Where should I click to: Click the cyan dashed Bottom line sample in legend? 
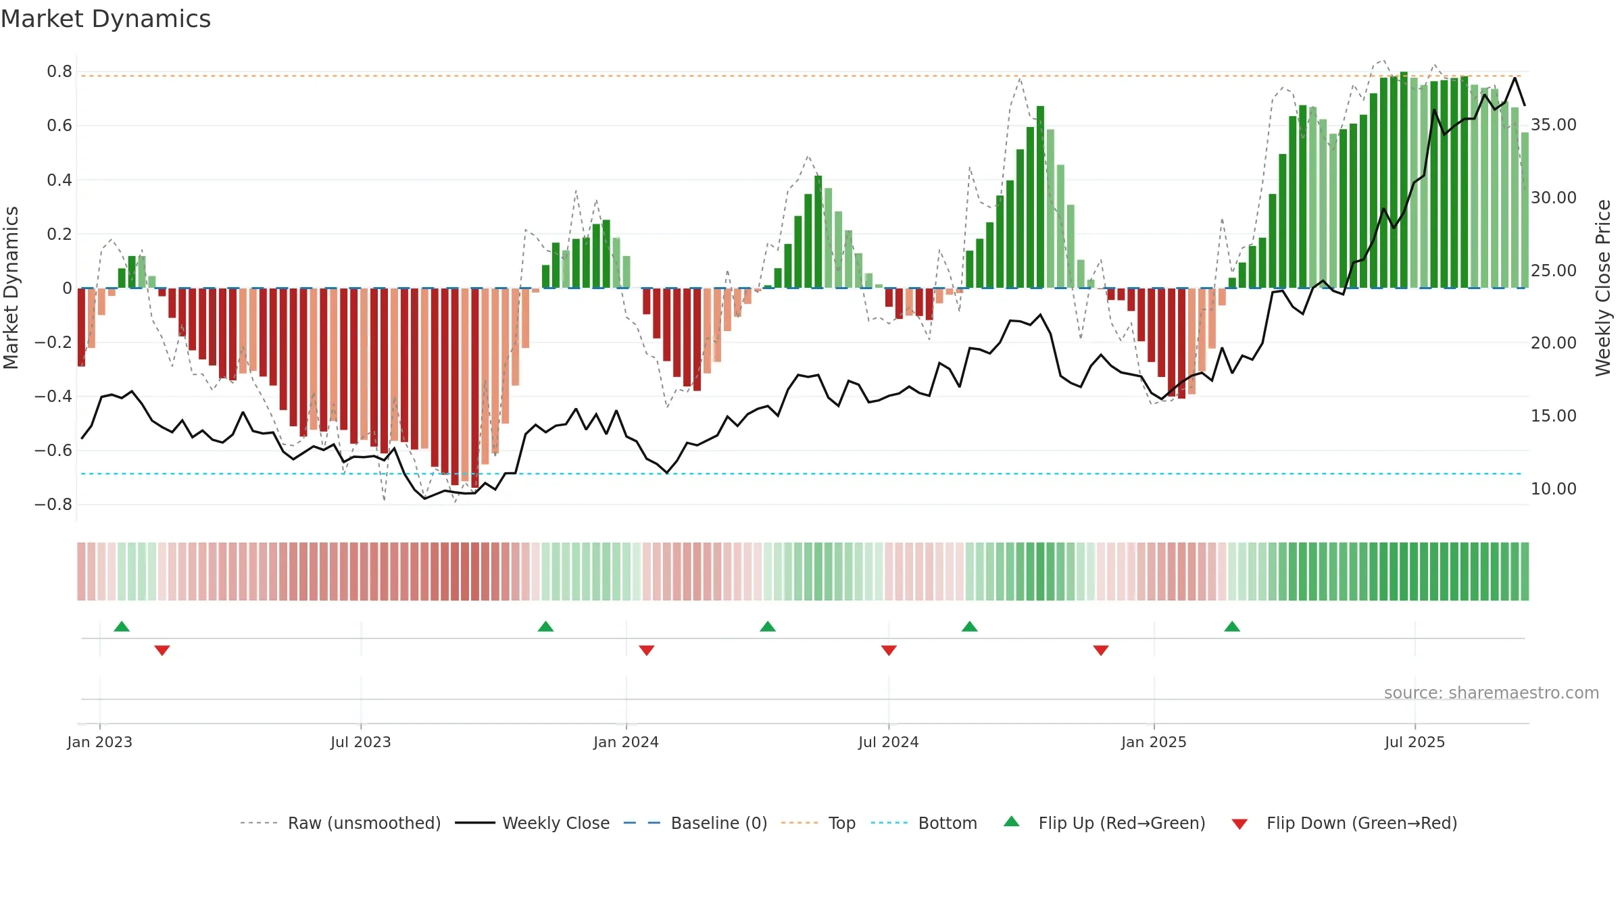click(889, 823)
